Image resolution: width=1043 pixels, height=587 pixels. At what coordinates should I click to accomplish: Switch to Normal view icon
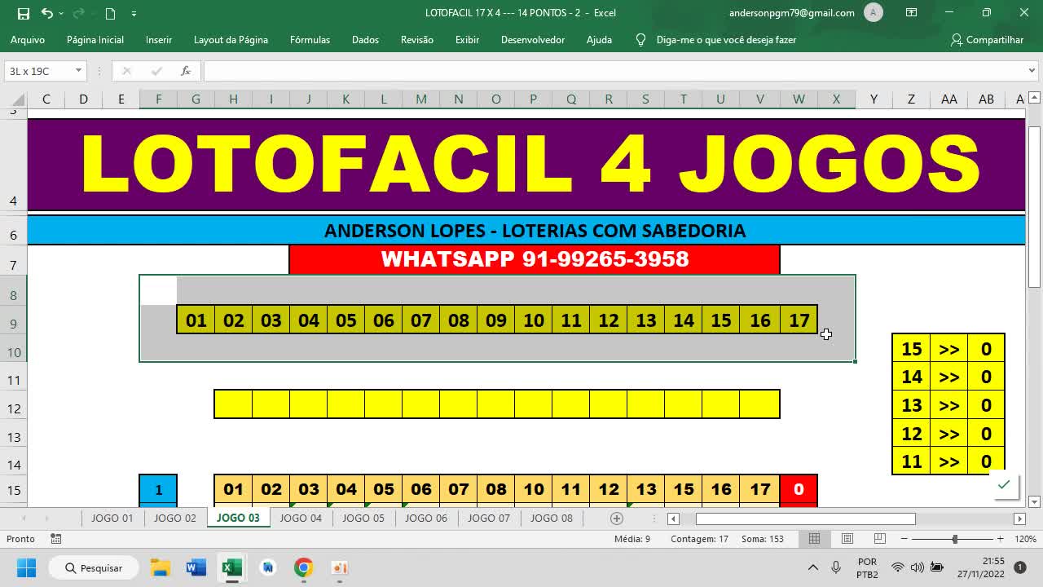(x=814, y=539)
